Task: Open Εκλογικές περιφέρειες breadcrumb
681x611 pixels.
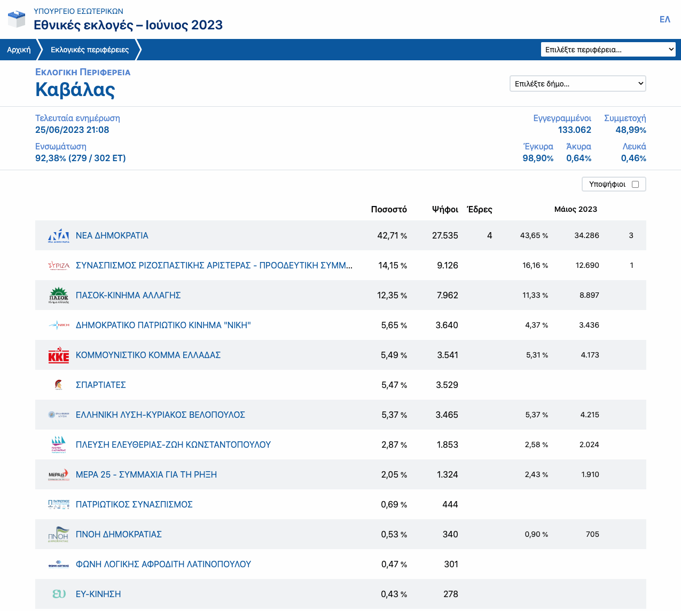Action: pos(90,50)
